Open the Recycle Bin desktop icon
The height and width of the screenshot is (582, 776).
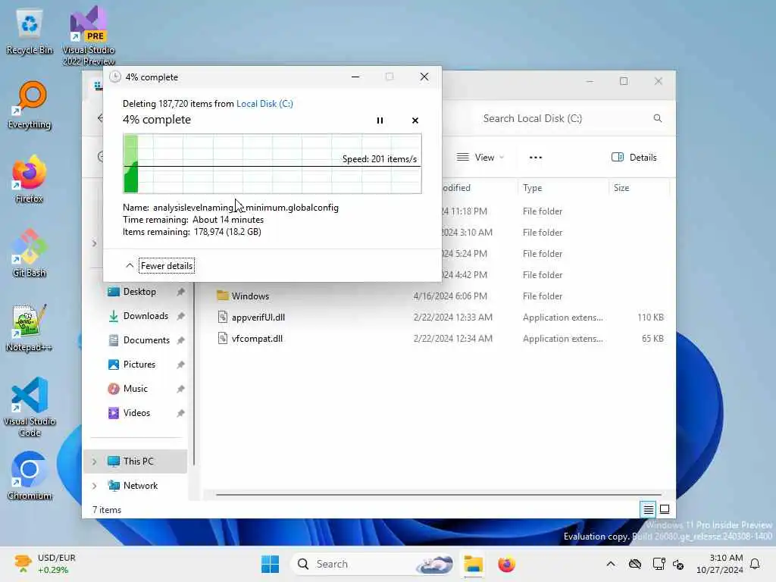[30, 31]
